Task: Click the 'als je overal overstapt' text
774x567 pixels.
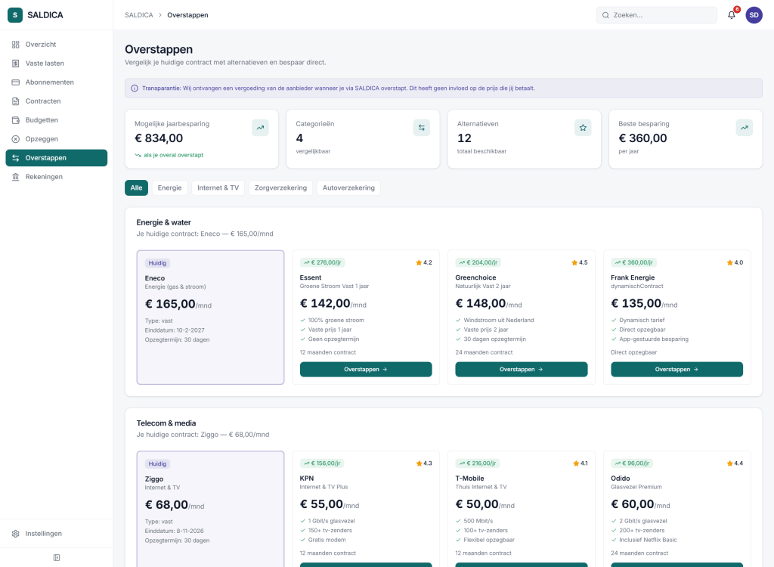Action: point(174,155)
